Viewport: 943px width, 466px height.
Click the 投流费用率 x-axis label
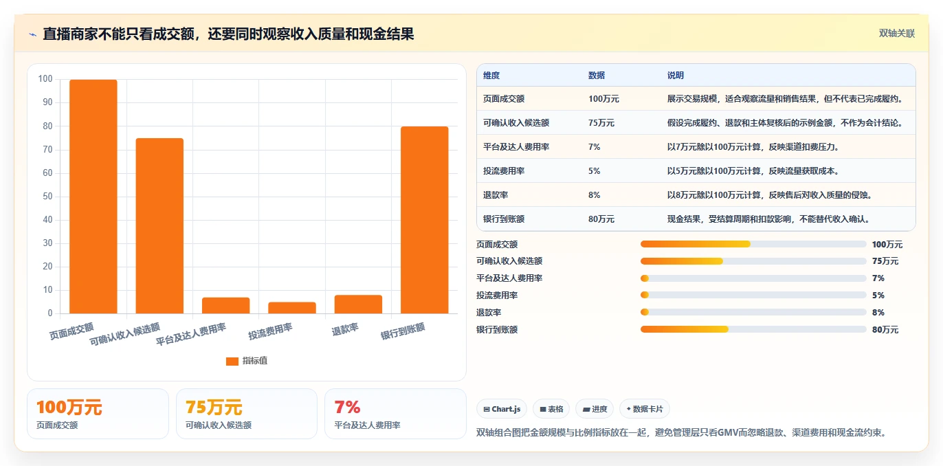[270, 331]
